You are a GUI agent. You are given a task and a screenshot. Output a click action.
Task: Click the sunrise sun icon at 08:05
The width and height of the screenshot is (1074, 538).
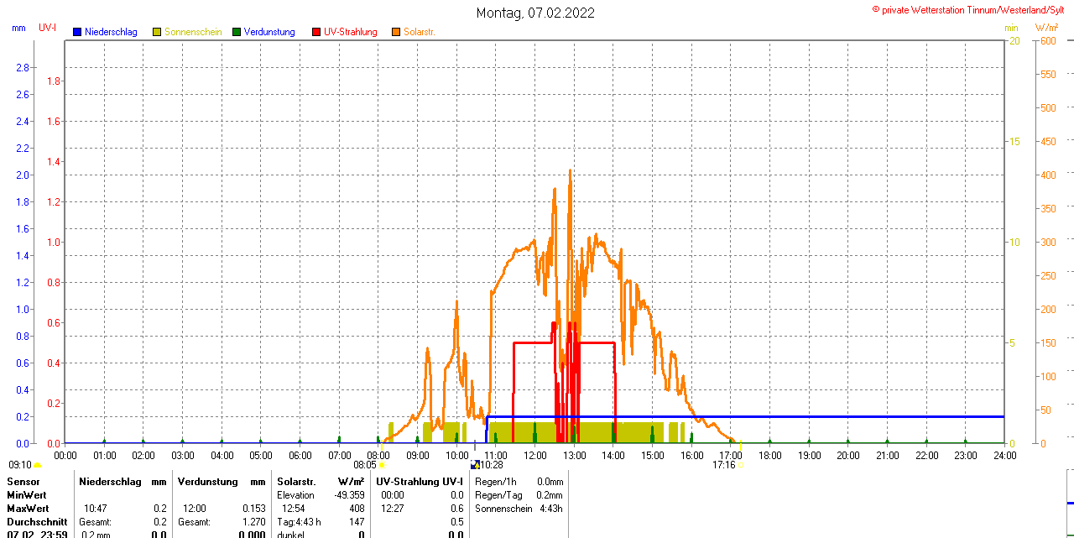click(x=382, y=464)
